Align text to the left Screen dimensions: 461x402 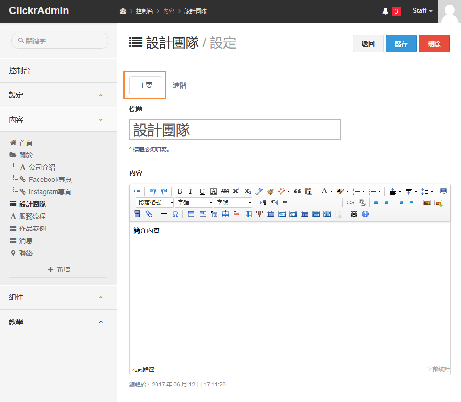click(x=301, y=203)
